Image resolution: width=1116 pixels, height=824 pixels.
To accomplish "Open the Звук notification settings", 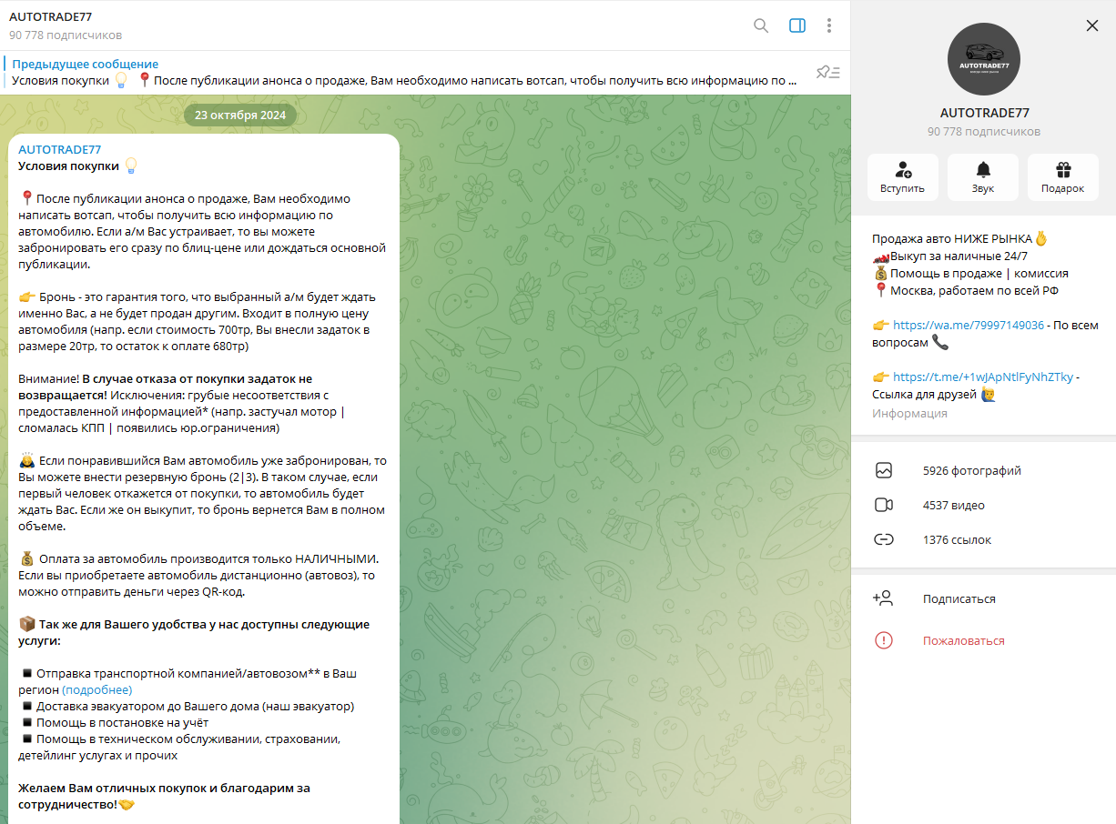I will click(x=983, y=177).
